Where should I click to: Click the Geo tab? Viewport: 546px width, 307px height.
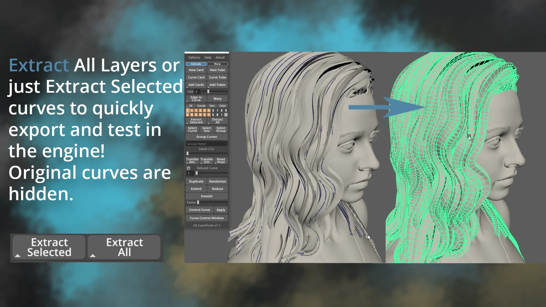212,105
